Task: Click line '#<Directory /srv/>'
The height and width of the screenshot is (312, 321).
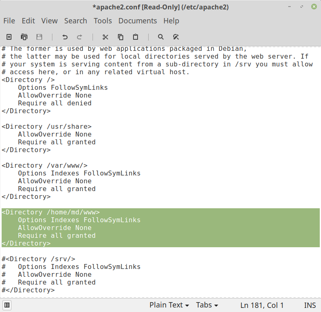Action: (x=38, y=259)
